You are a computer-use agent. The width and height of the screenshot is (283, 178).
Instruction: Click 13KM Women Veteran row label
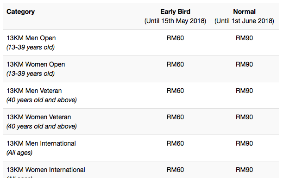(x=39, y=117)
